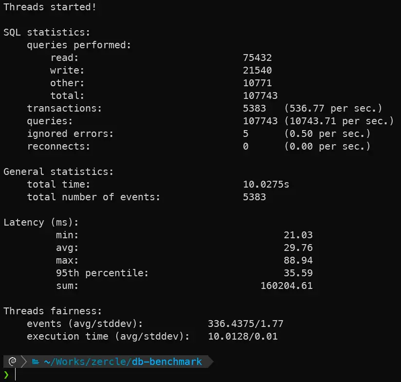Click the db-benchmark directory name in prompt
The height and width of the screenshot is (382, 401).
click(166, 362)
